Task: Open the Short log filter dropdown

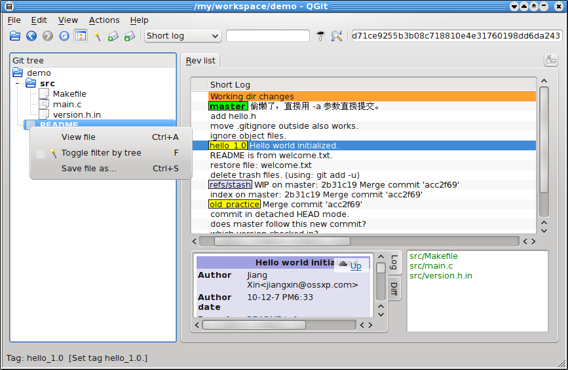Action: (x=183, y=36)
